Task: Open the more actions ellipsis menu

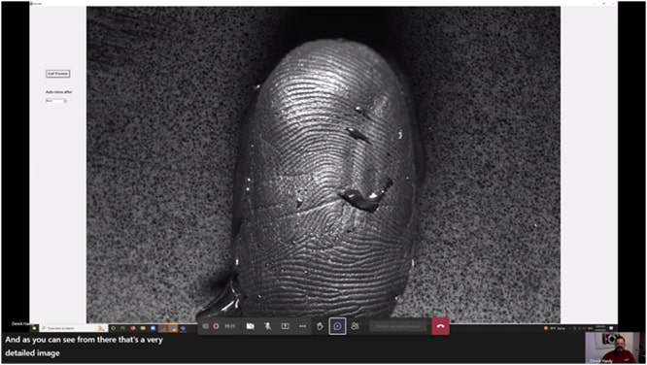Action: click(302, 326)
